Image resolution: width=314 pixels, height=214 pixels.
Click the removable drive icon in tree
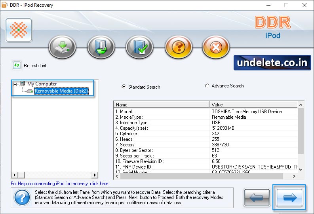coord(30,91)
